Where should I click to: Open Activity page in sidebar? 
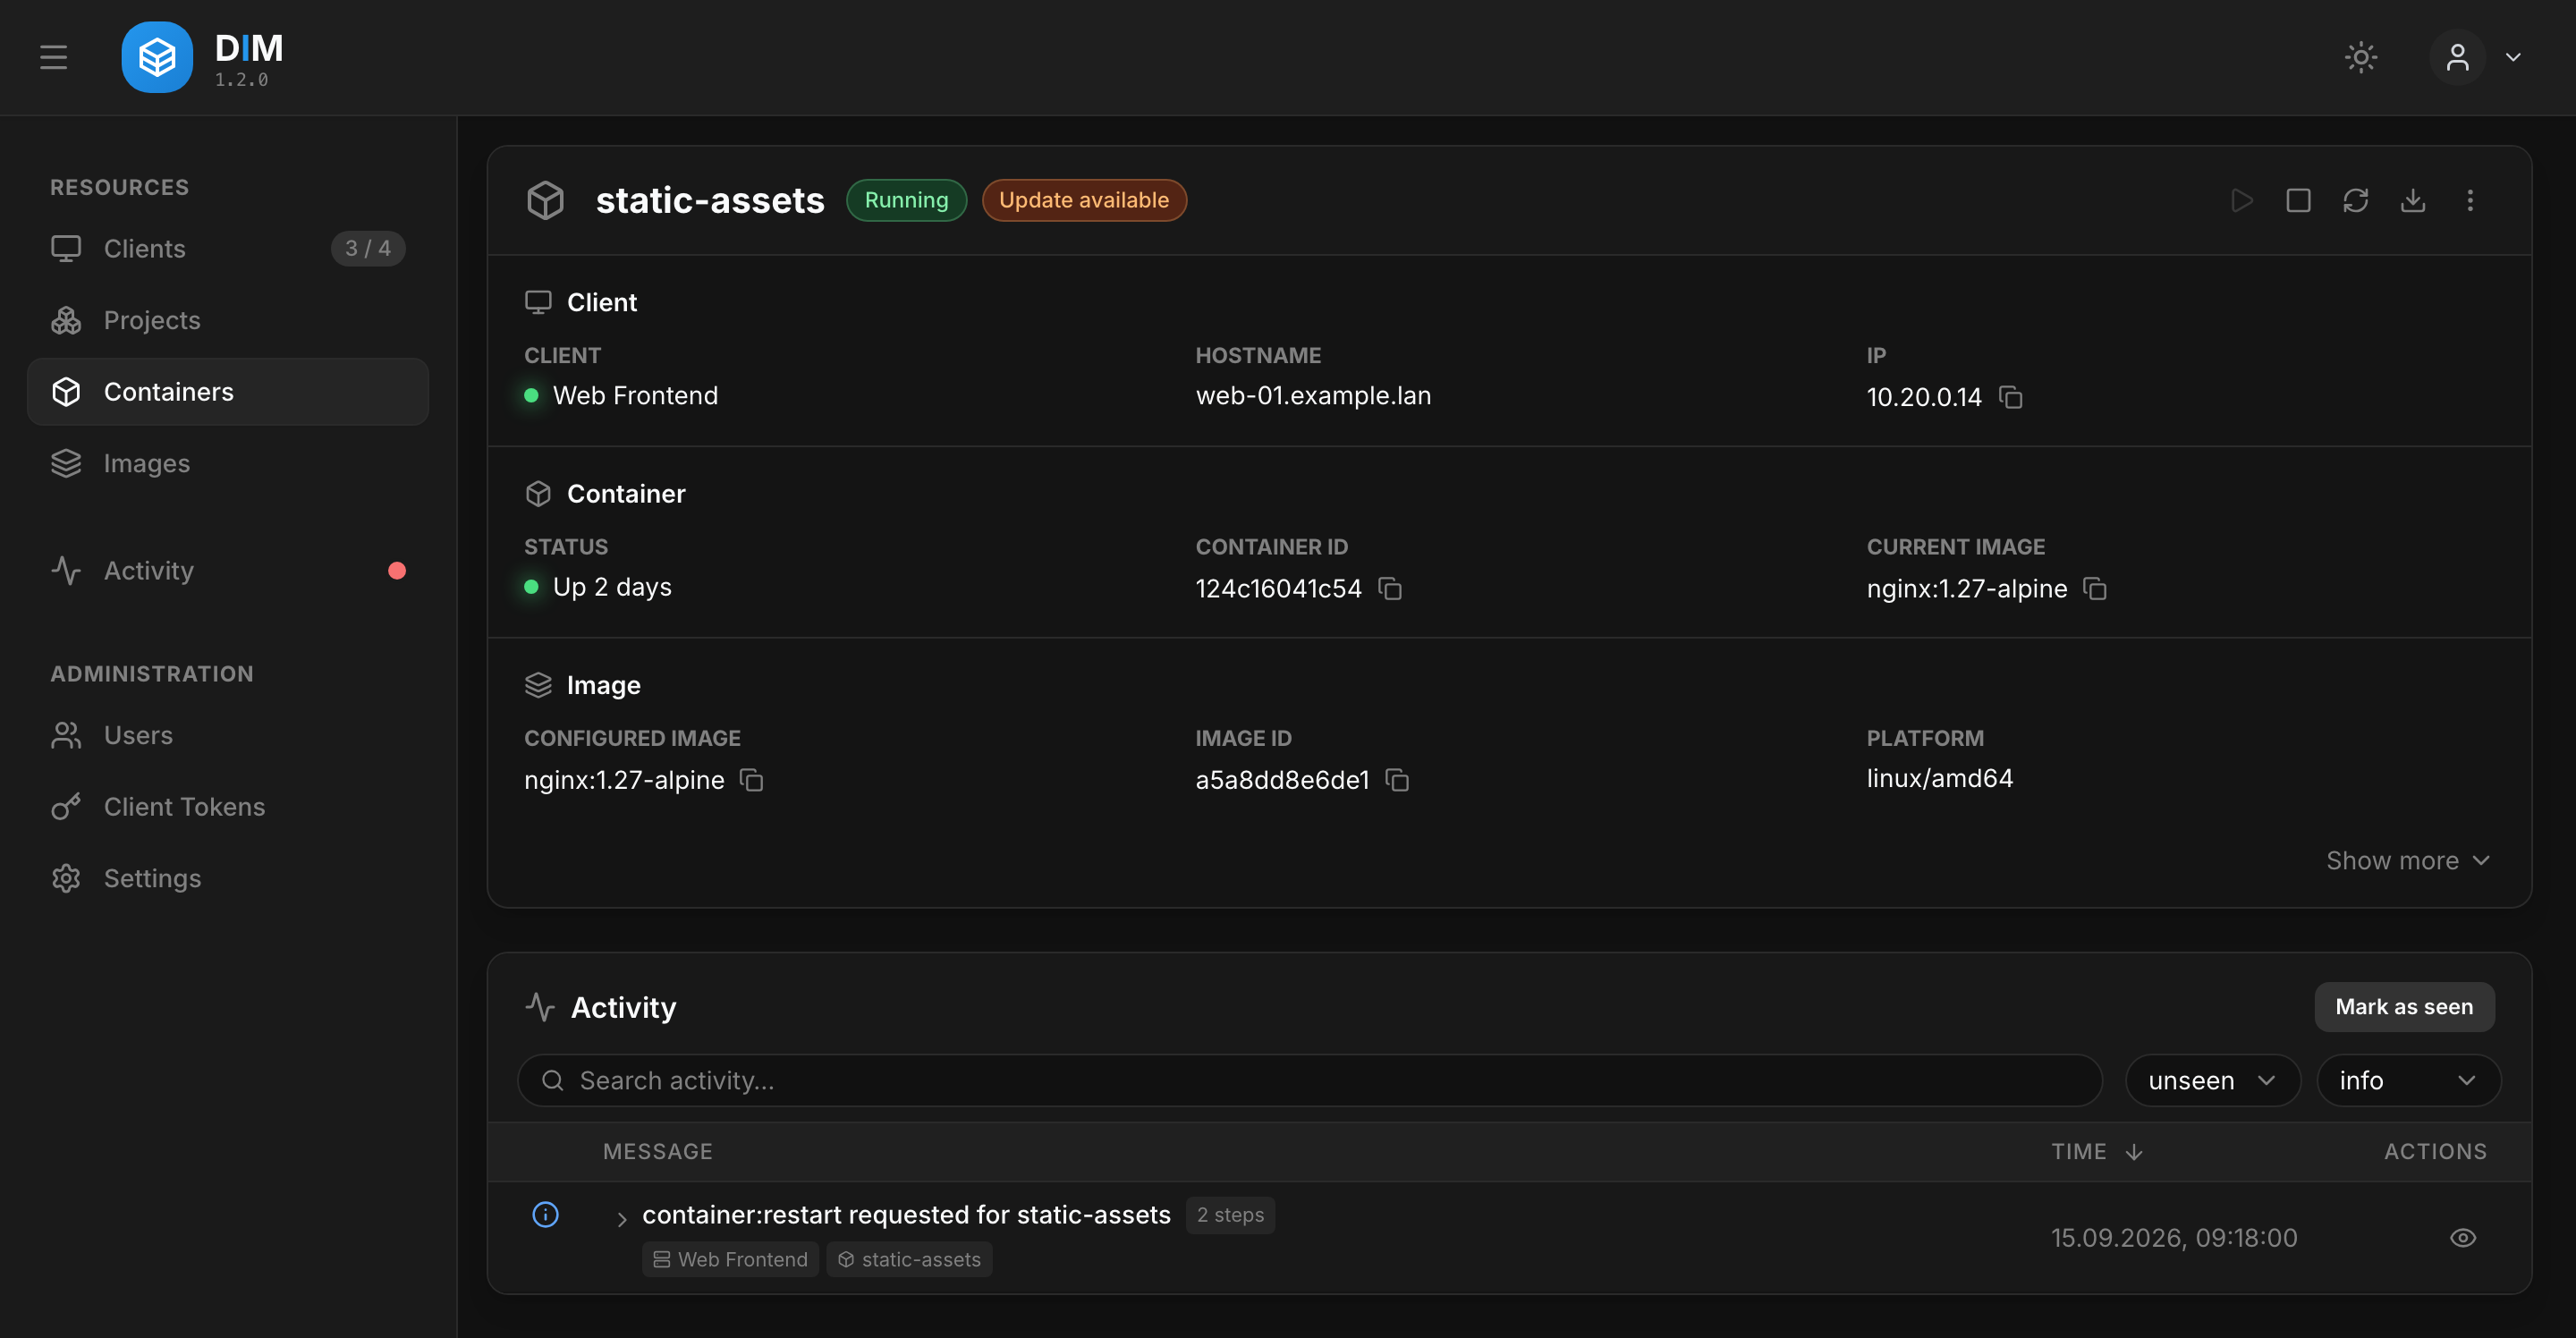pos(228,570)
